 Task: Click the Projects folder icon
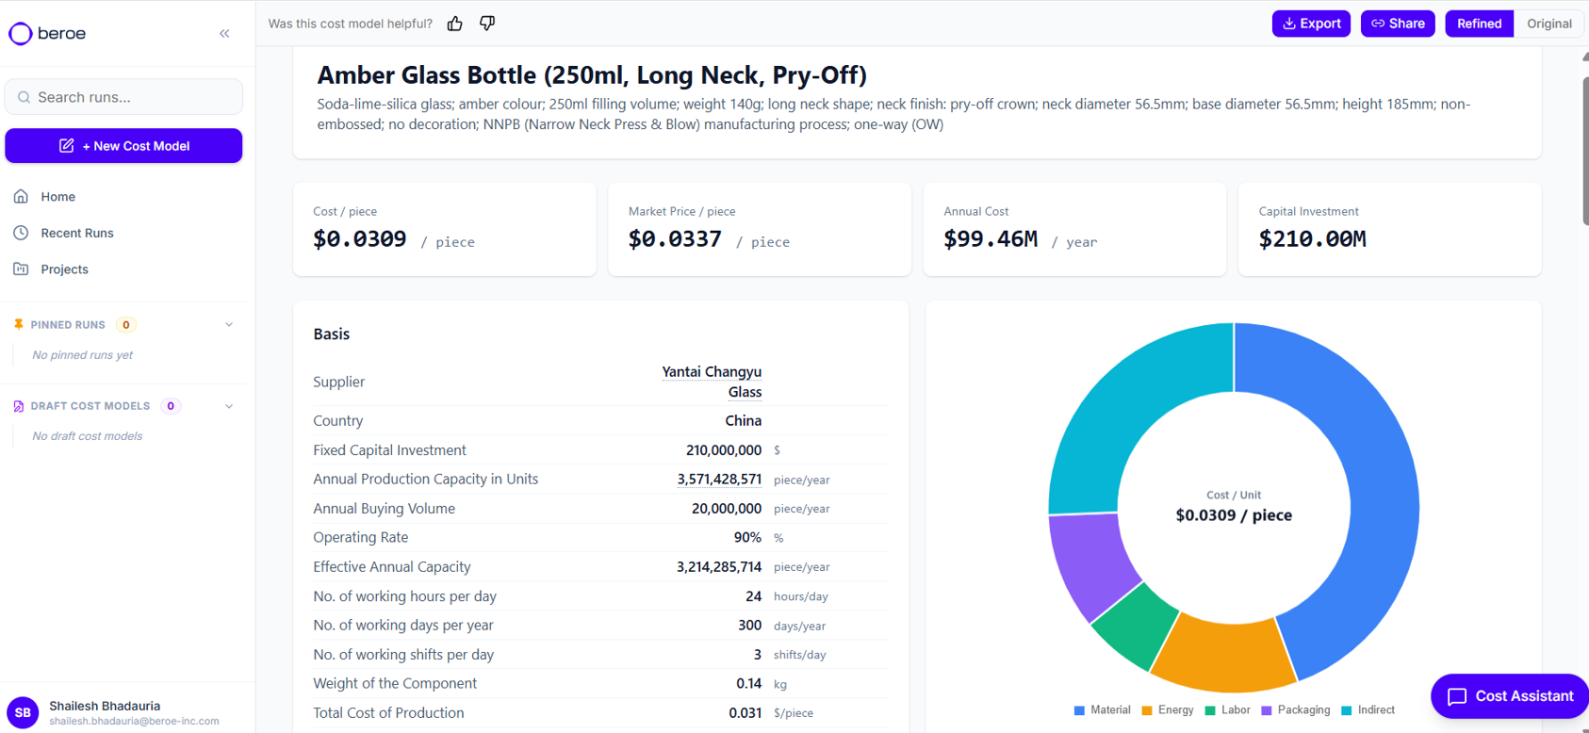point(21,269)
